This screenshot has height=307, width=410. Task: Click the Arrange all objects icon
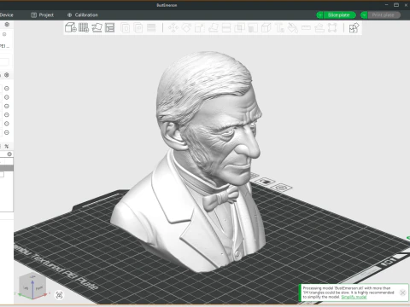tap(110, 27)
